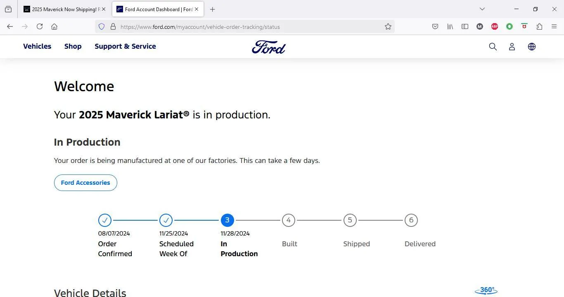This screenshot has width=564, height=297.
Task: Click the Welcome heading
Action: coord(84,86)
